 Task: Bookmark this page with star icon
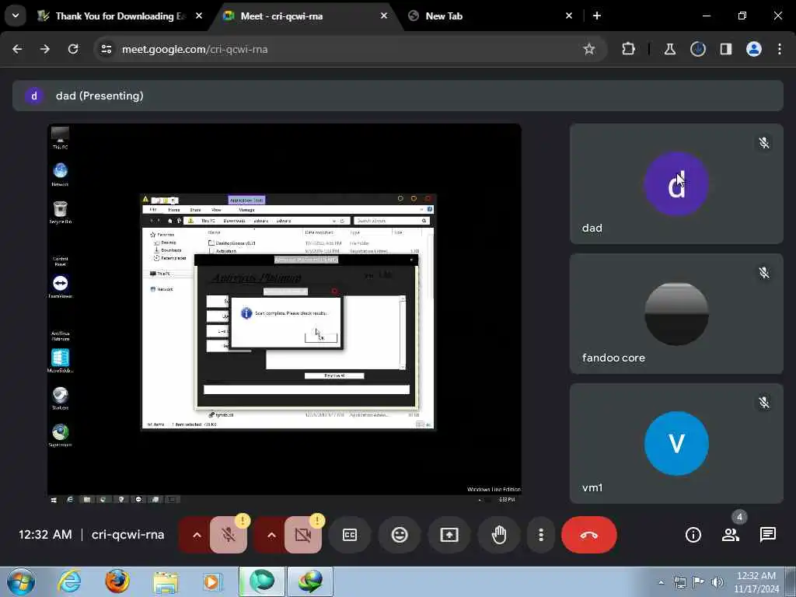589,49
